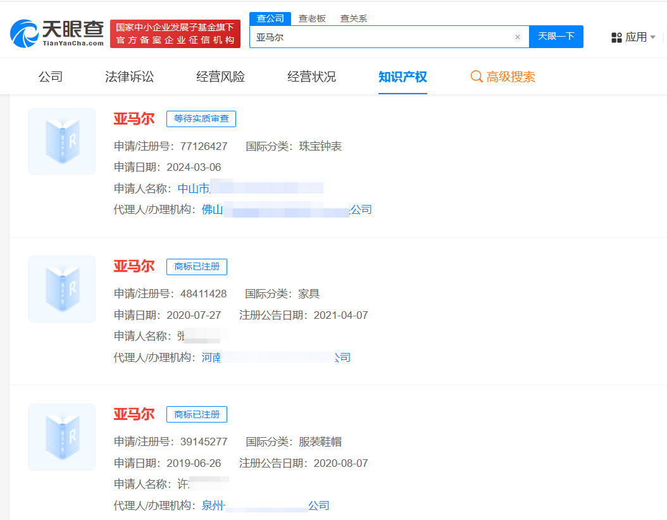Click the 天眼一下 search button
This screenshot has height=520, width=667.
click(x=556, y=37)
